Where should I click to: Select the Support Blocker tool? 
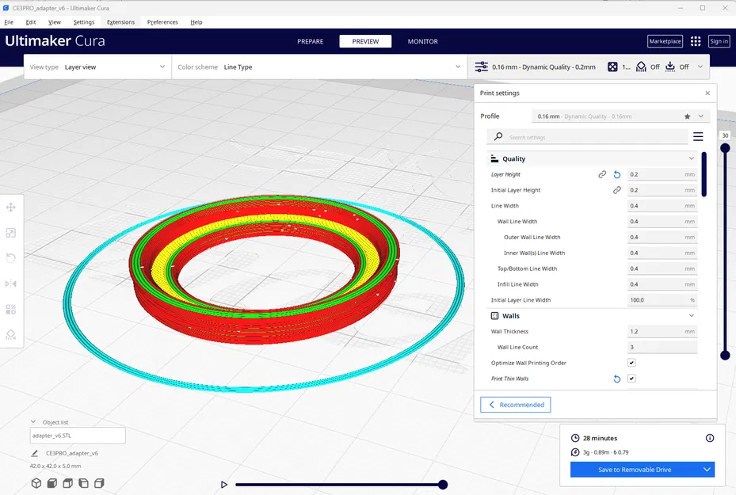tap(11, 334)
